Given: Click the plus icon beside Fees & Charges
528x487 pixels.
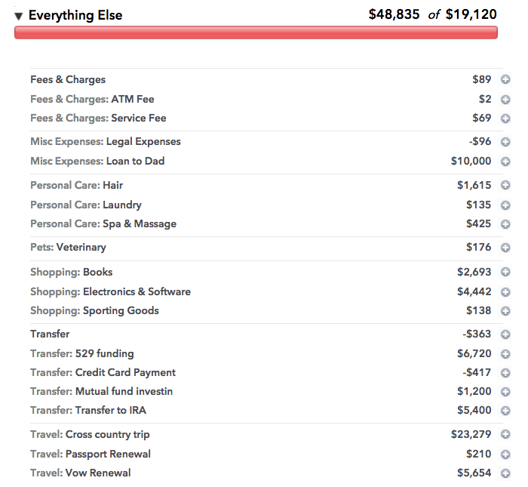Looking at the screenshot, I should point(505,80).
